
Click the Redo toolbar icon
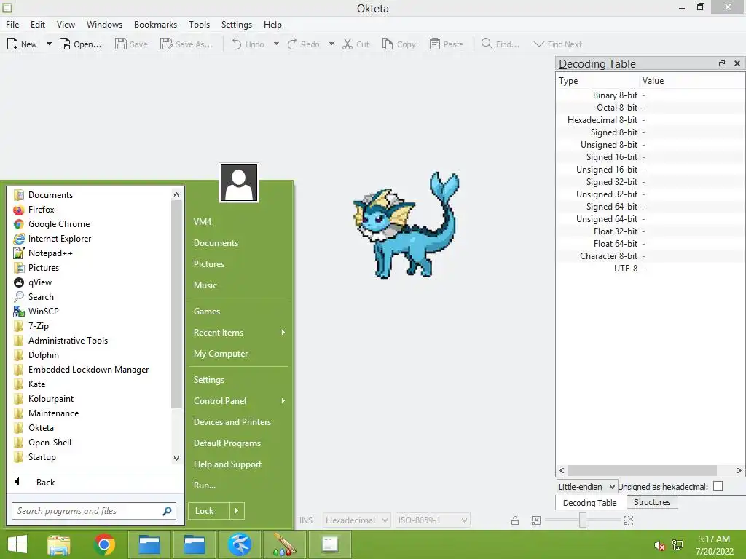[292, 44]
